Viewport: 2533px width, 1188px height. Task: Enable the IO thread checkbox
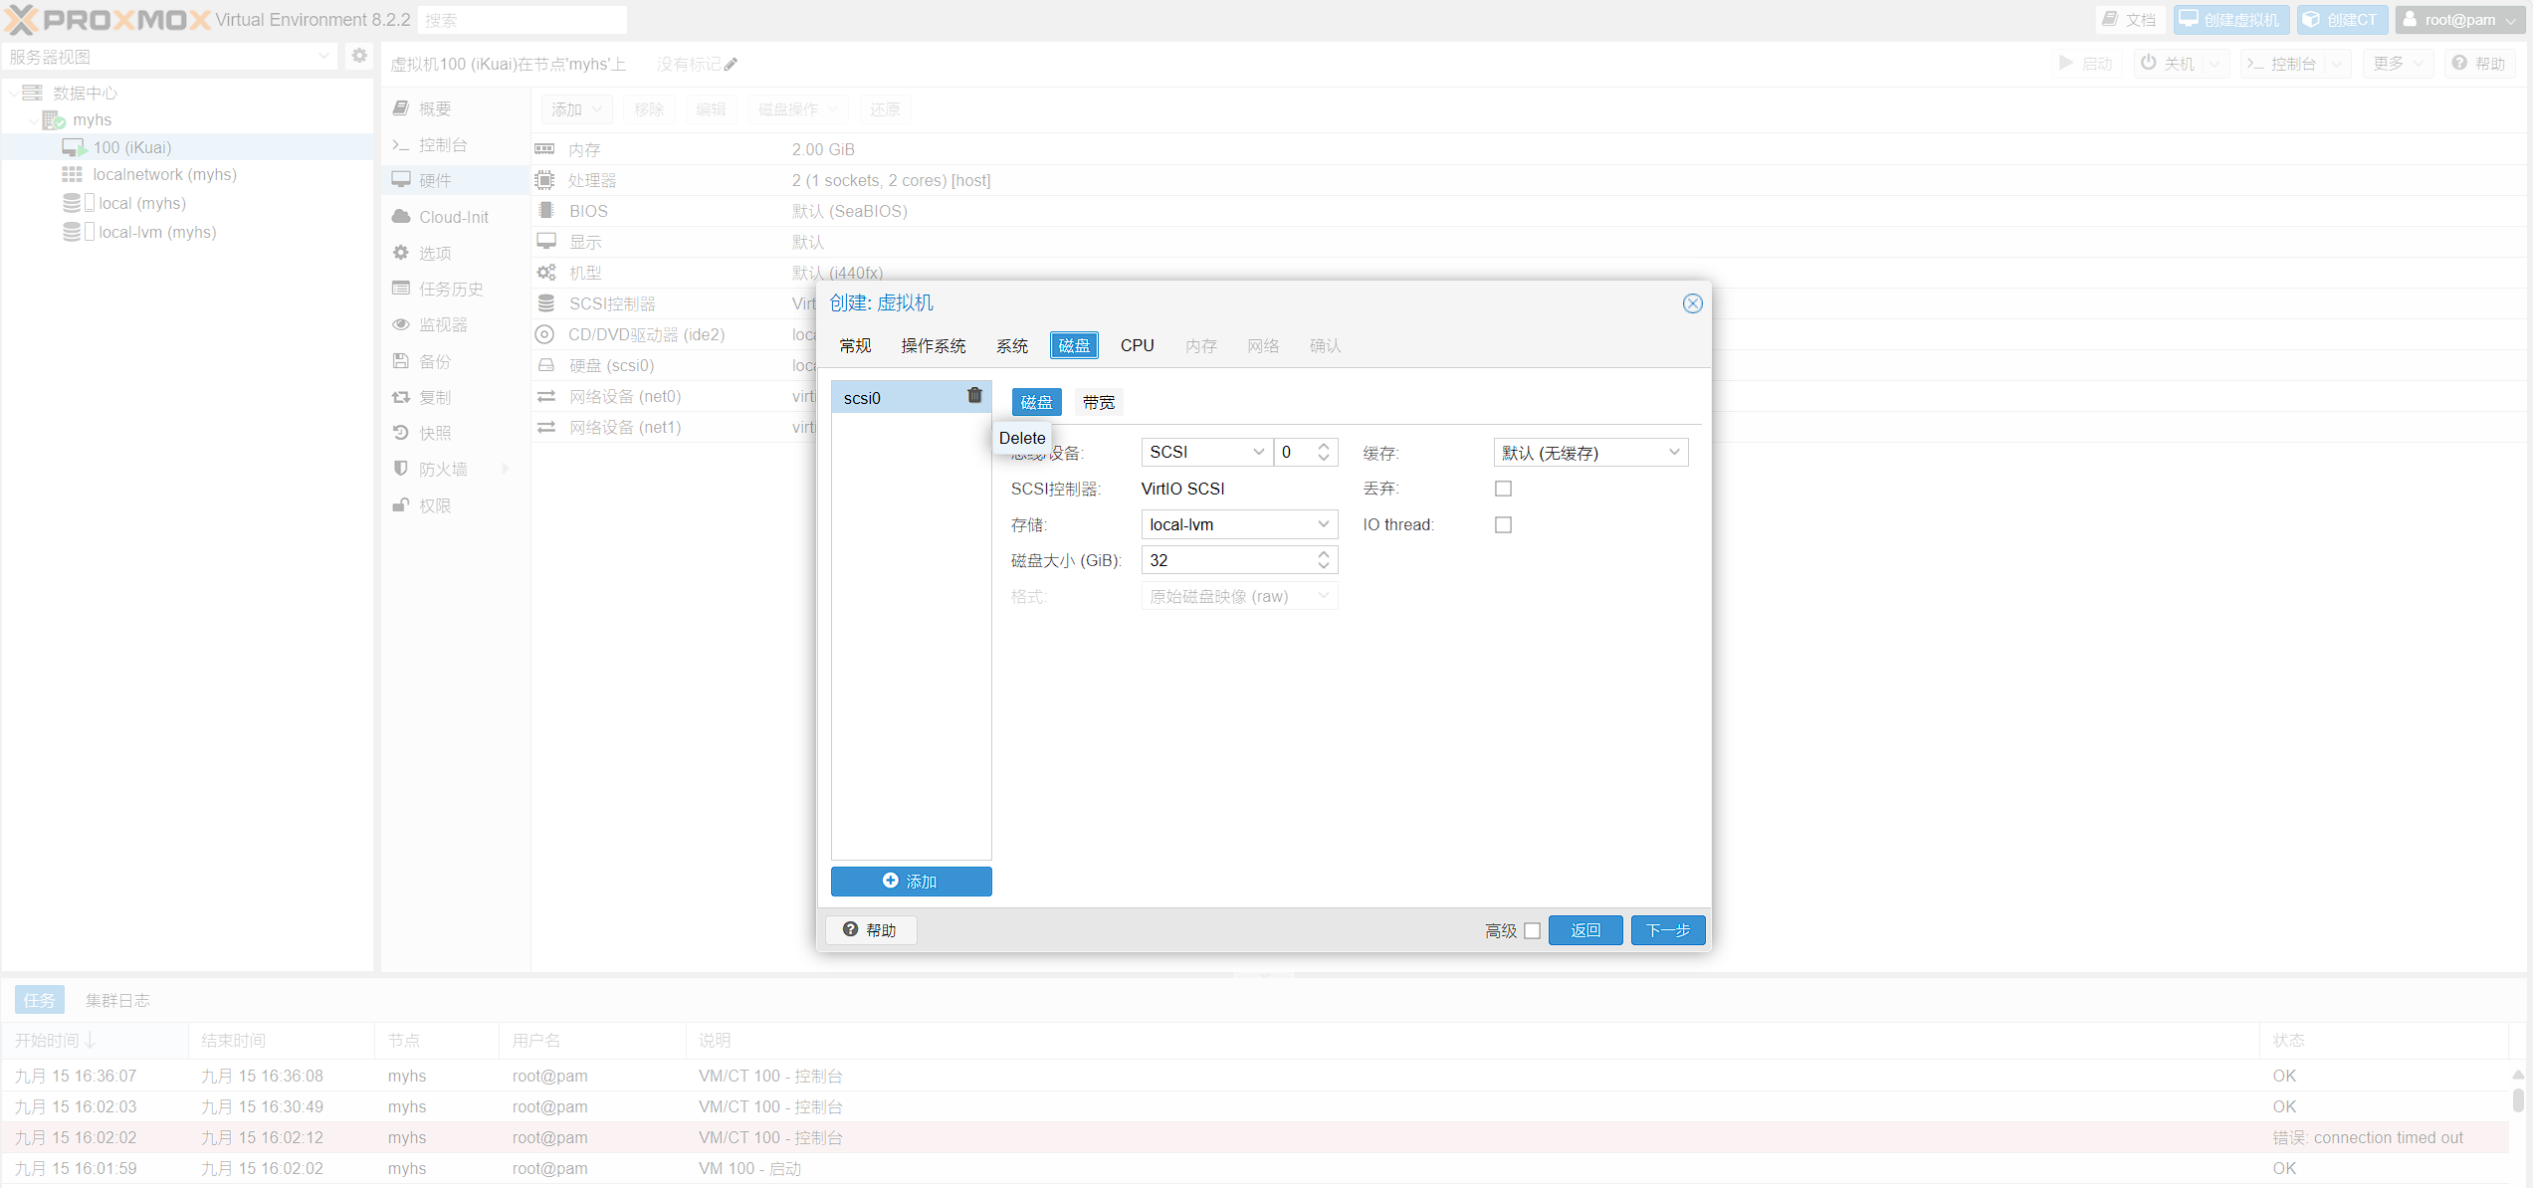1503,524
